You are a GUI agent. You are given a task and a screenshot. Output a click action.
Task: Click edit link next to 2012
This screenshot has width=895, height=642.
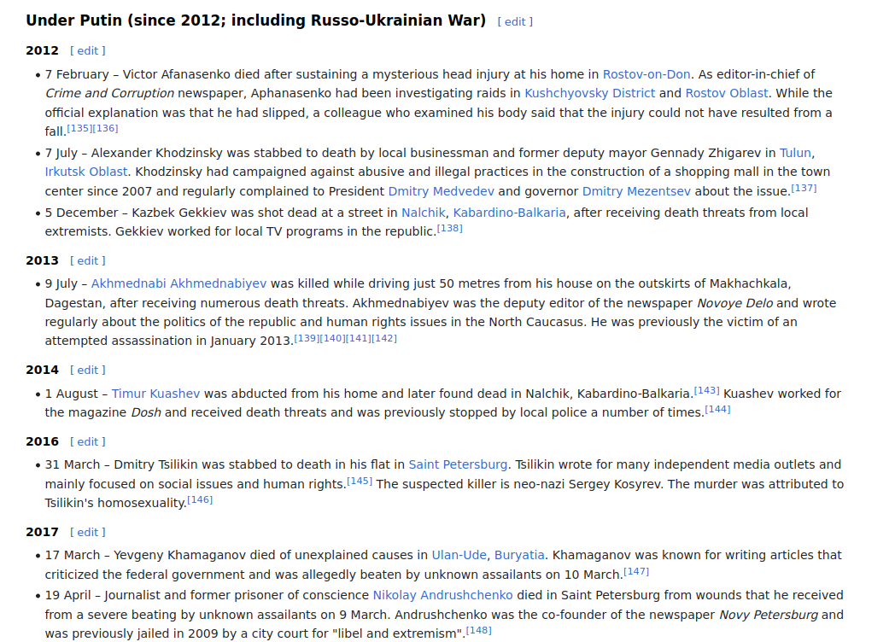pos(87,50)
